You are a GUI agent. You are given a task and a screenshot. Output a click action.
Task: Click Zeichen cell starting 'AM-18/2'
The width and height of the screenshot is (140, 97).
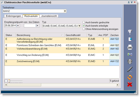[x=114, y=45]
